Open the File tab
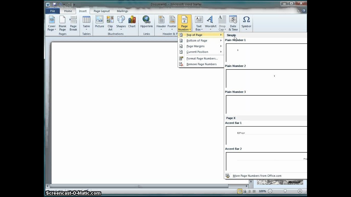351x197 pixels. (x=53, y=11)
